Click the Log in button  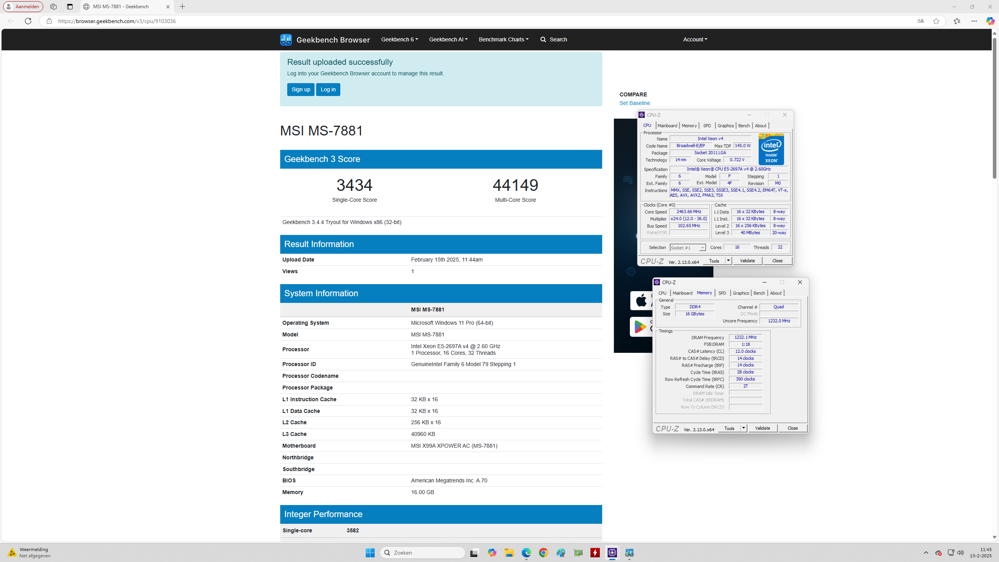(328, 89)
